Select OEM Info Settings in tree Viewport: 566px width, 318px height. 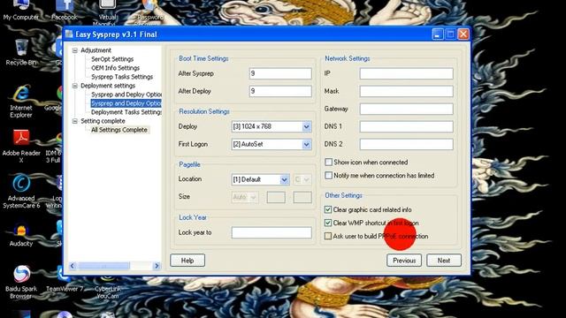[x=115, y=68]
